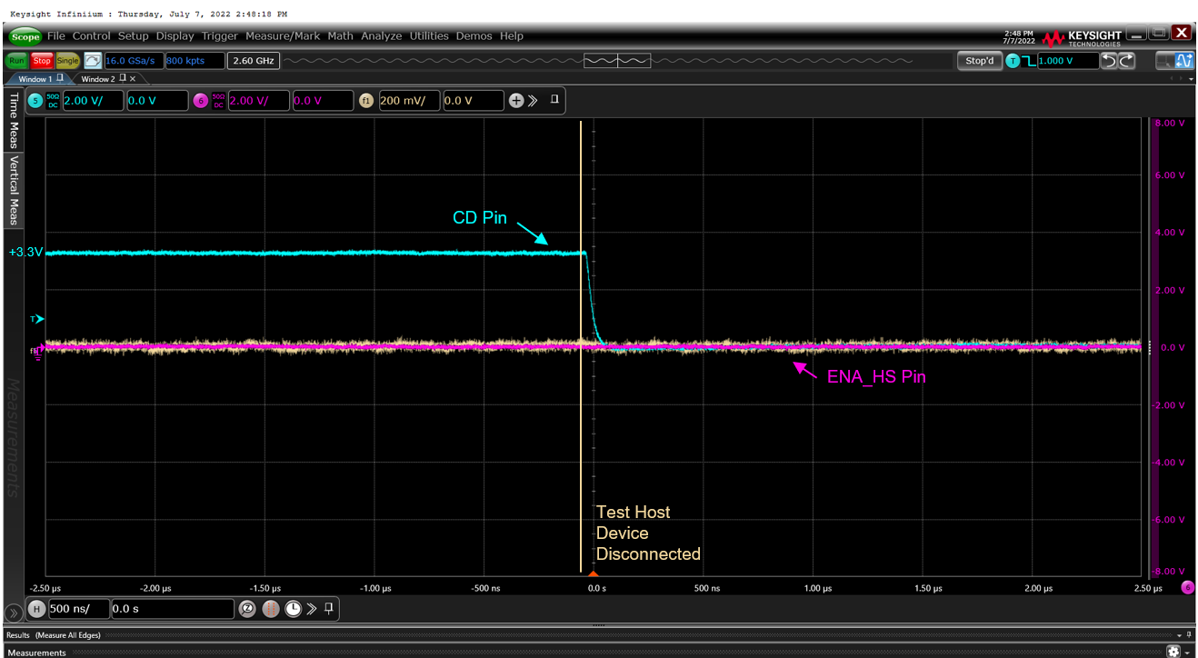The width and height of the screenshot is (1198, 658).
Task: Open the Scope logo menu
Action: coord(25,35)
